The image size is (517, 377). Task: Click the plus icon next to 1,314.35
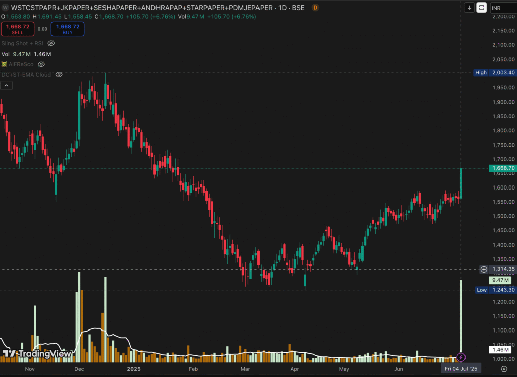[x=484, y=269]
